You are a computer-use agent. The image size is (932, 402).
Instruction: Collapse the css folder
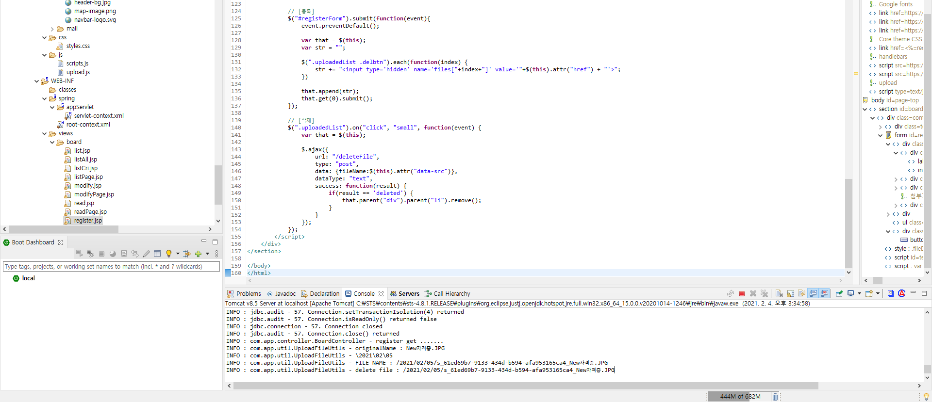(45, 37)
